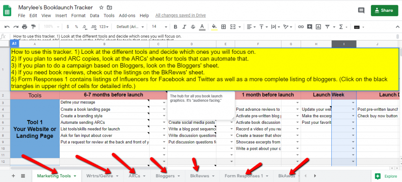This screenshot has width=402, height=182.
Task: Insert a chart
Action: (318, 27)
